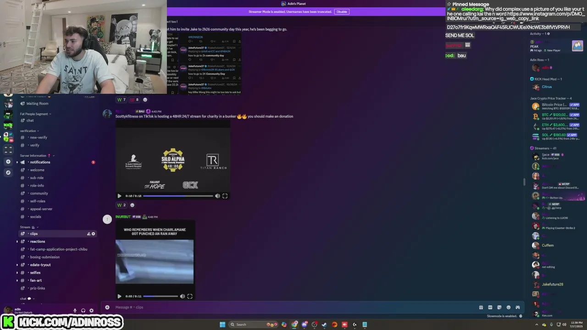Viewport: 587px width, 330px height.
Task: Click the plus attachment button in message box
Action: (x=107, y=307)
